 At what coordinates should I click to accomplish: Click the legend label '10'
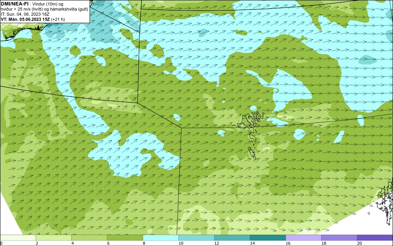(181, 243)
